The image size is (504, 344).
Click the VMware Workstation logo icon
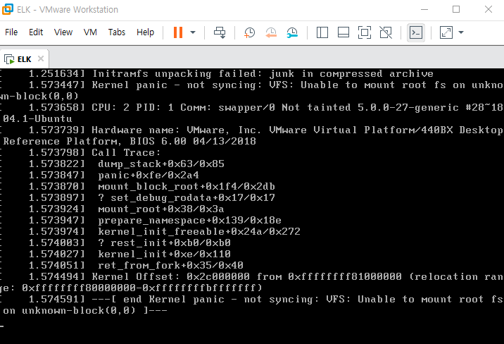tap(8, 9)
